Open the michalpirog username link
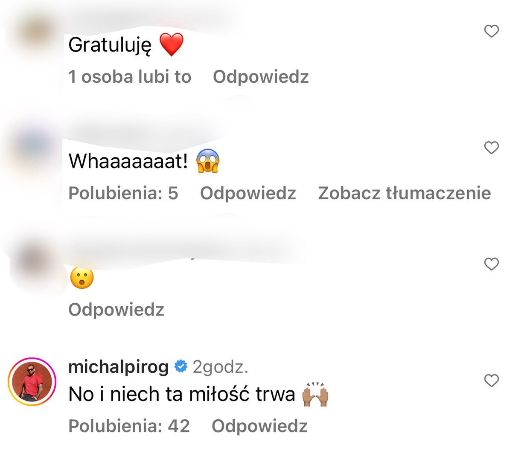Image resolution: width=530 pixels, height=456 pixels. 118,367
